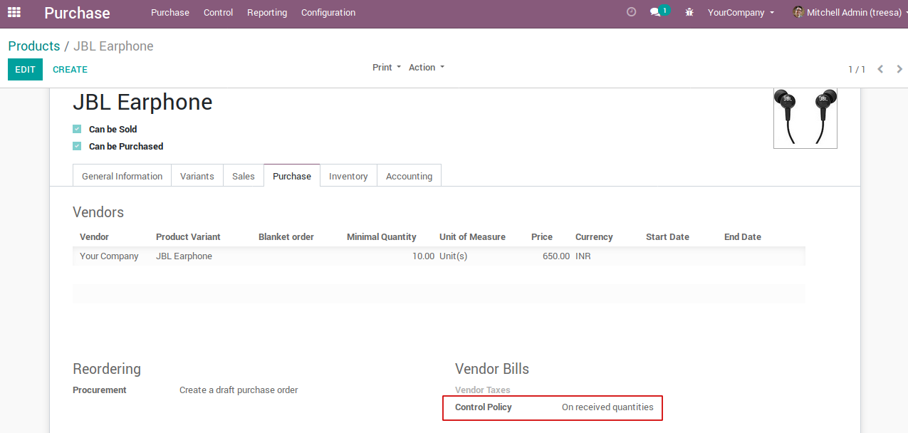908x433 pixels.
Task: Expand the YourCompany company switcher
Action: (x=741, y=12)
